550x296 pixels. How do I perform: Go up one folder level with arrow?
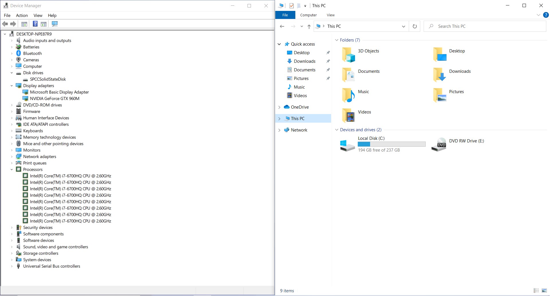(309, 26)
